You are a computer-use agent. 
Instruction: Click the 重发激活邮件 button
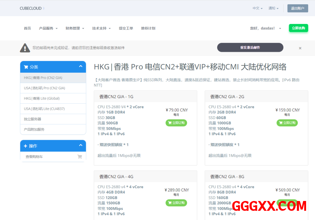(x=250, y=48)
